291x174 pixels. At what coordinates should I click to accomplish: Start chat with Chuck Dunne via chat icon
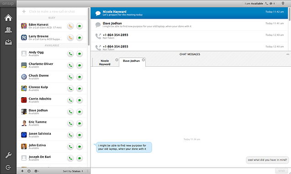(x=79, y=77)
